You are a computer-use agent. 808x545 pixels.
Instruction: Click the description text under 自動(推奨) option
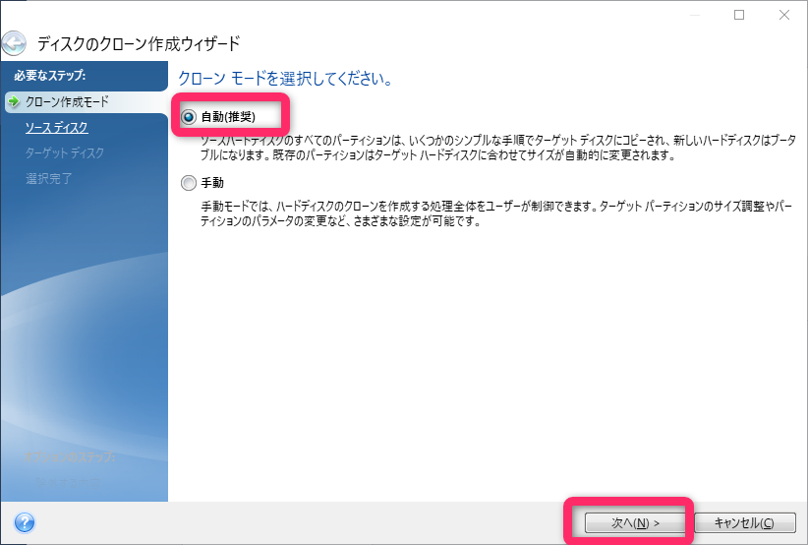pyautogui.click(x=498, y=148)
